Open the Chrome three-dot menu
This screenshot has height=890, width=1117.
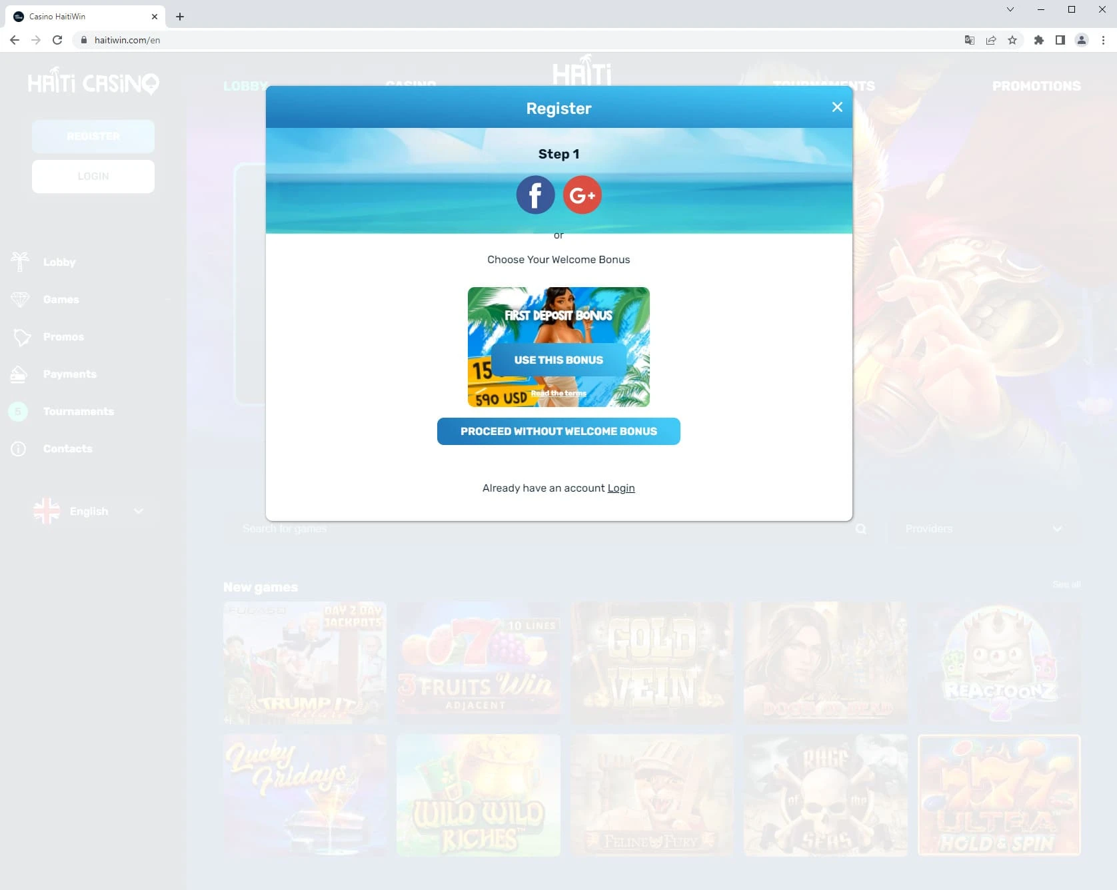tap(1103, 40)
